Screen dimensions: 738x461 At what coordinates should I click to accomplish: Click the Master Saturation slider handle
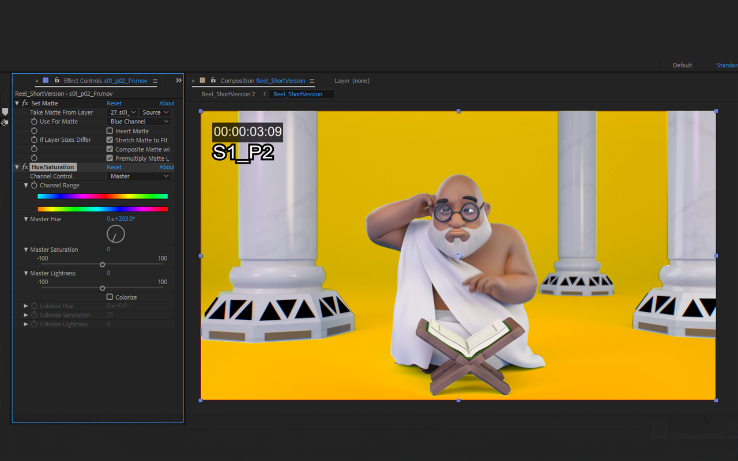(x=102, y=264)
